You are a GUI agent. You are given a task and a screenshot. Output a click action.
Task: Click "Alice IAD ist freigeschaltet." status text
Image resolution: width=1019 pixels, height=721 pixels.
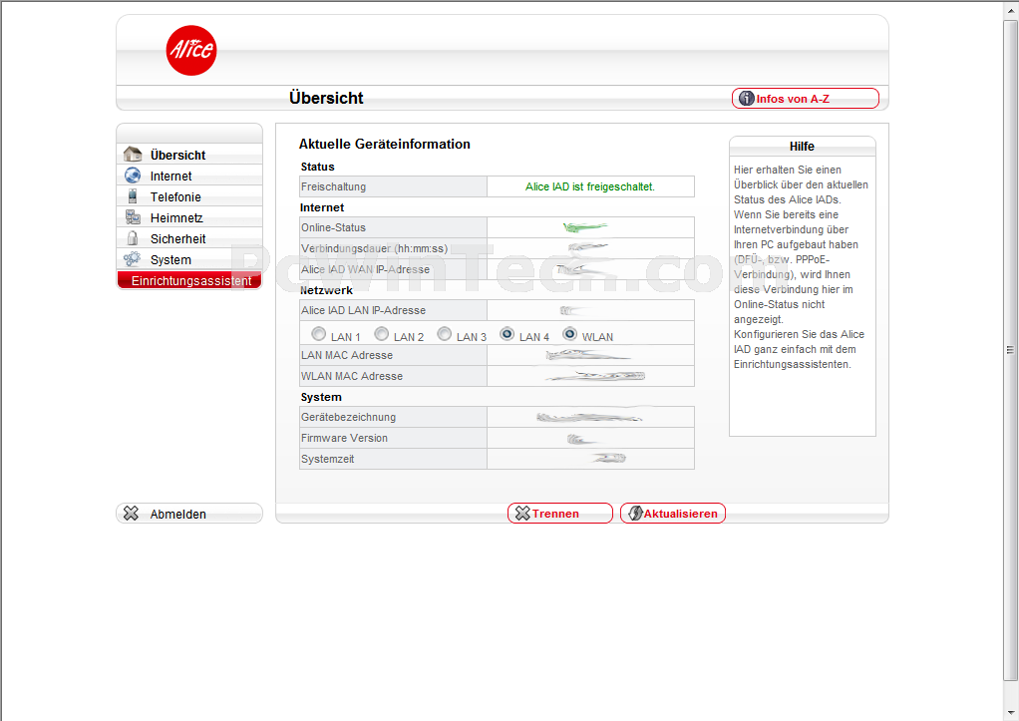click(x=590, y=186)
